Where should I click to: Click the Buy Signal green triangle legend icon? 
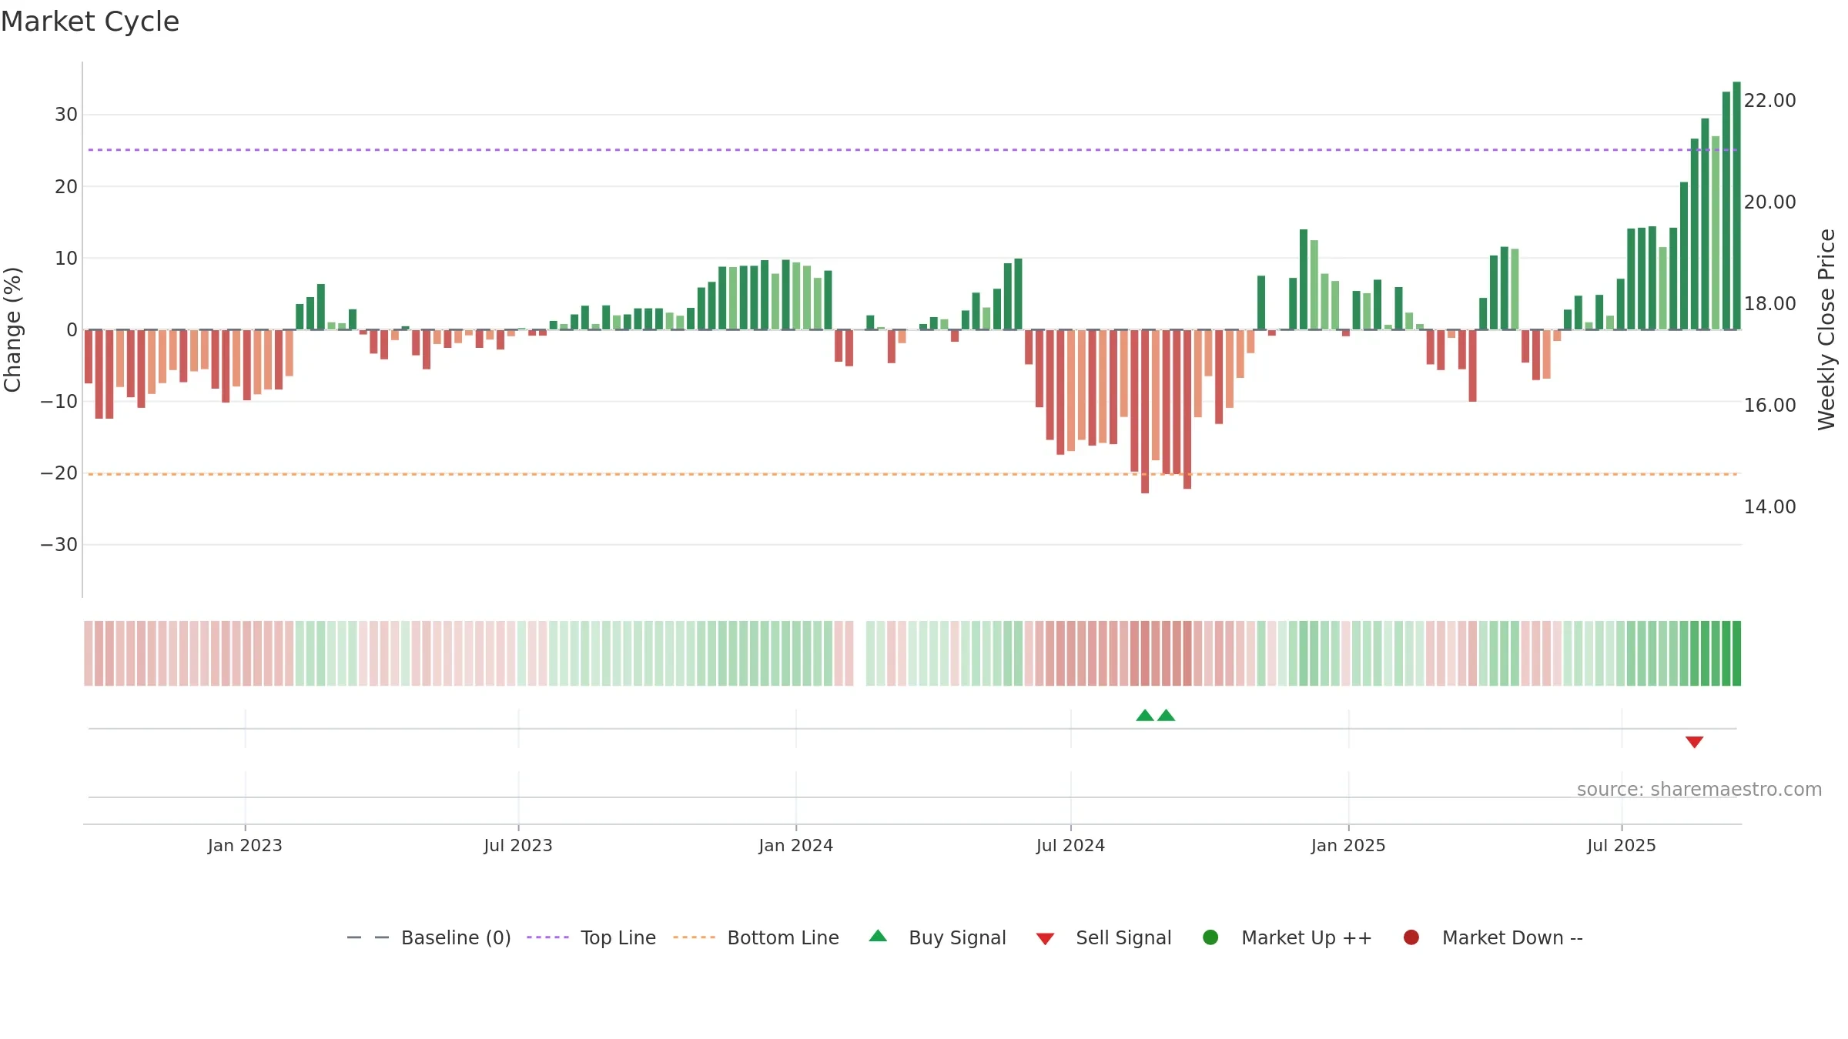pyautogui.click(x=878, y=936)
